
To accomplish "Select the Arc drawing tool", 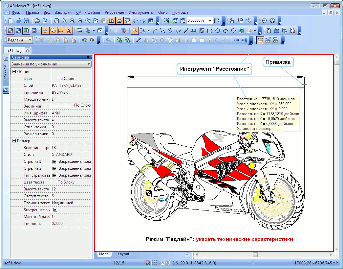I will point(233,31).
